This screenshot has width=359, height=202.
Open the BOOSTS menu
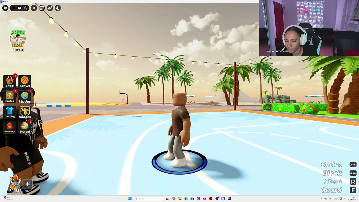15,183
